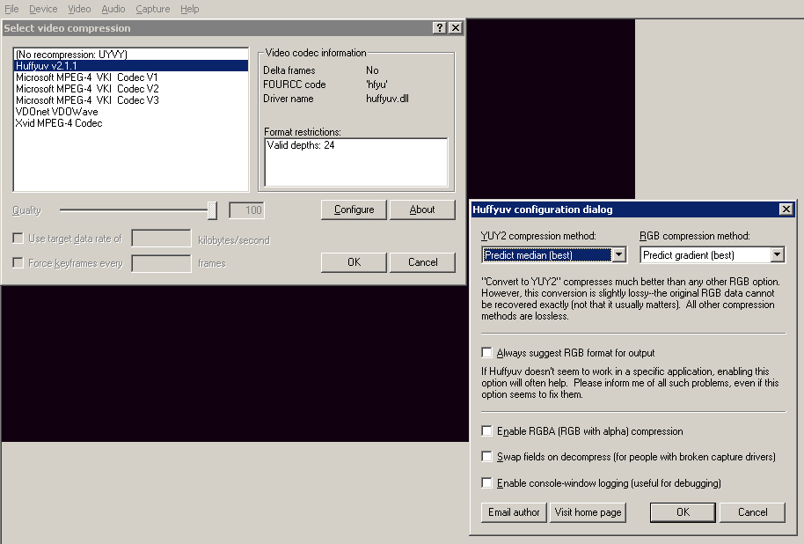804x544 pixels.
Task: Enable Use target data rate checkbox
Action: click(18, 239)
